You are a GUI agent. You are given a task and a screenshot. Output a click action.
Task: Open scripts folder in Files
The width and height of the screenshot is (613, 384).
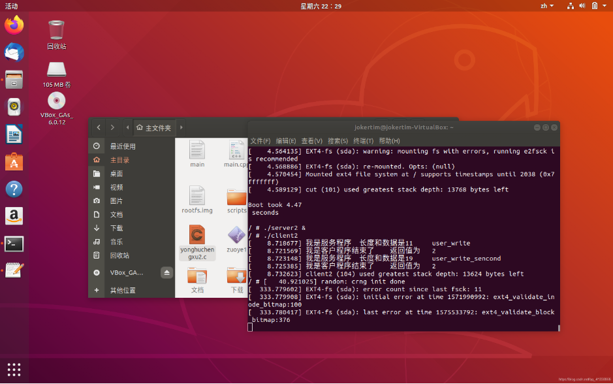236,201
